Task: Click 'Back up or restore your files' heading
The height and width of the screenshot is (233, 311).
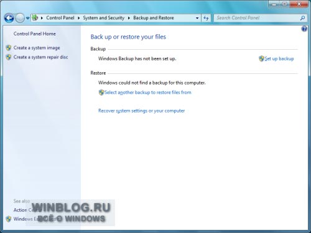Action: click(128, 37)
